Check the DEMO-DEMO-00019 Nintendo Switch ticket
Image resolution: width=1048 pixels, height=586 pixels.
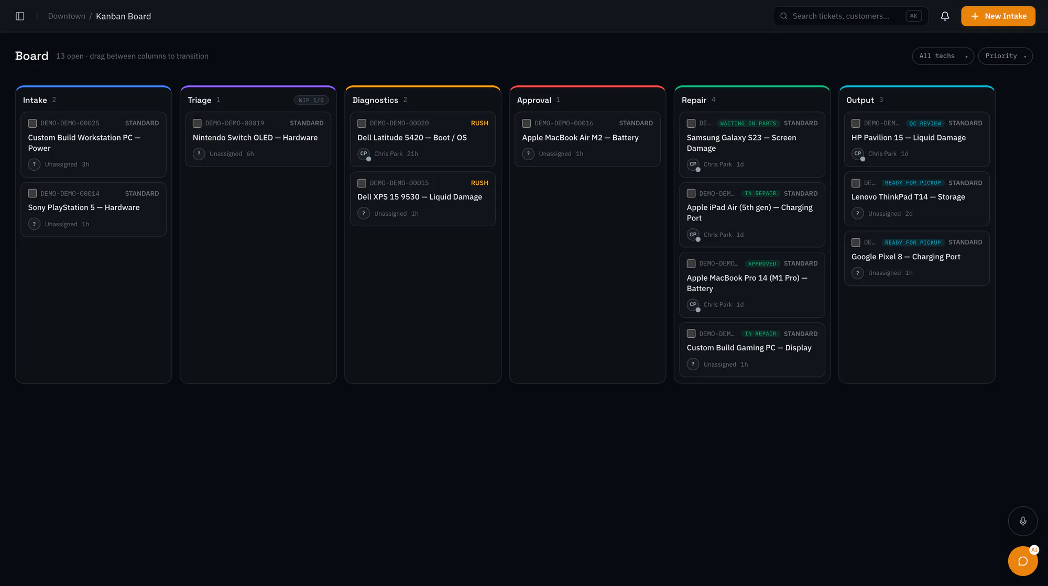click(x=197, y=124)
